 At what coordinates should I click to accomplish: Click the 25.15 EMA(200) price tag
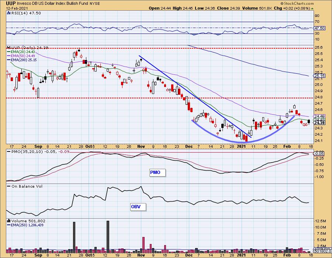pyautogui.click(x=320, y=76)
